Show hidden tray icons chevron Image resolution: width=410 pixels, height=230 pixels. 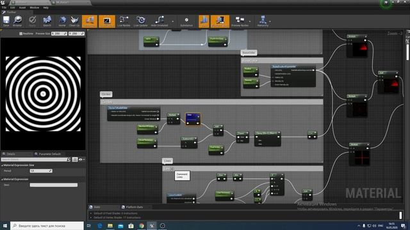pyautogui.click(x=359, y=226)
